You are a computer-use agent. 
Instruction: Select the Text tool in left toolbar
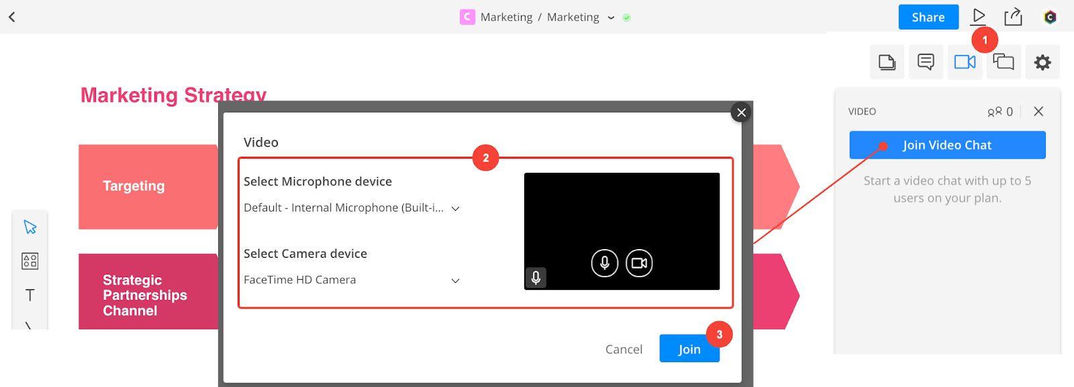(x=30, y=295)
